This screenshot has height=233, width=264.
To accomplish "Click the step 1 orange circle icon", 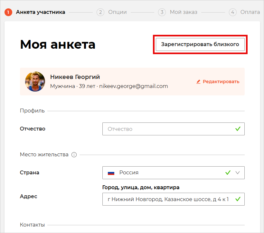I will pos(8,12).
